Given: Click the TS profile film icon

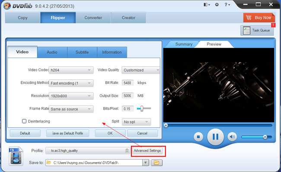Looking at the screenshot, I should tap(16, 156).
